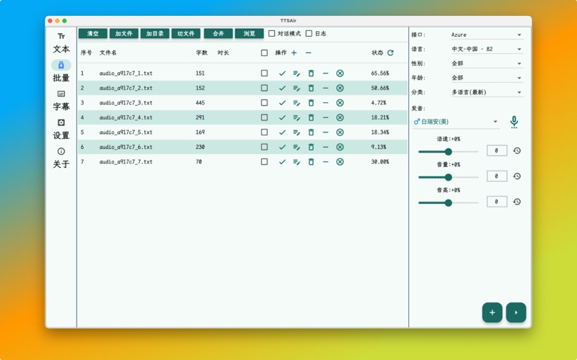Check the select-all checkbox in the table header
The height and width of the screenshot is (360, 577).
click(264, 53)
